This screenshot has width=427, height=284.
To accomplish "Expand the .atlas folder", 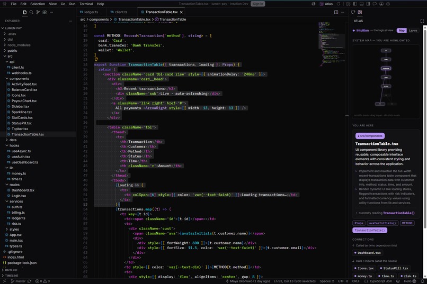I will pyautogui.click(x=12, y=34).
